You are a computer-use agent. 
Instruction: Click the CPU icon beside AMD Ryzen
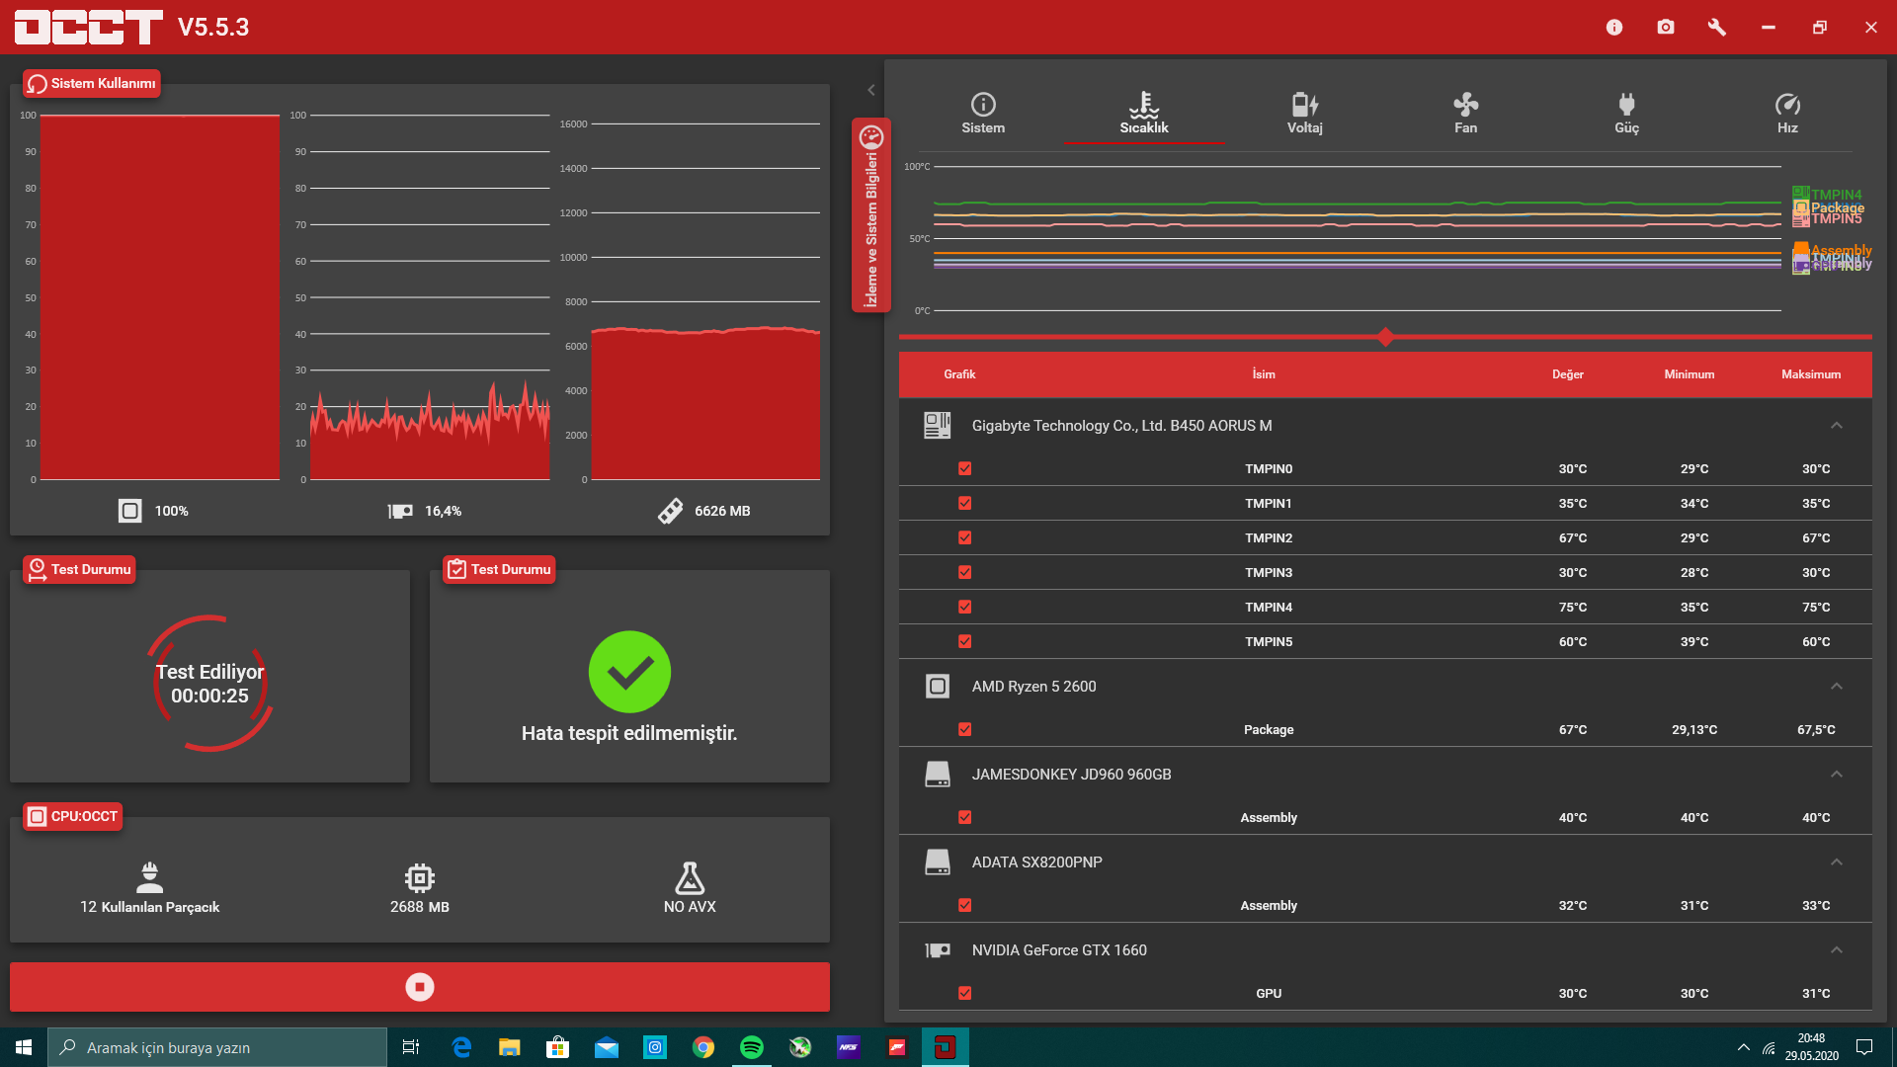pos(938,687)
